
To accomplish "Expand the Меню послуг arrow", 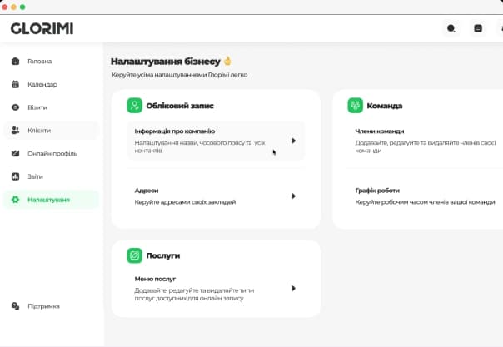I will click(294, 288).
